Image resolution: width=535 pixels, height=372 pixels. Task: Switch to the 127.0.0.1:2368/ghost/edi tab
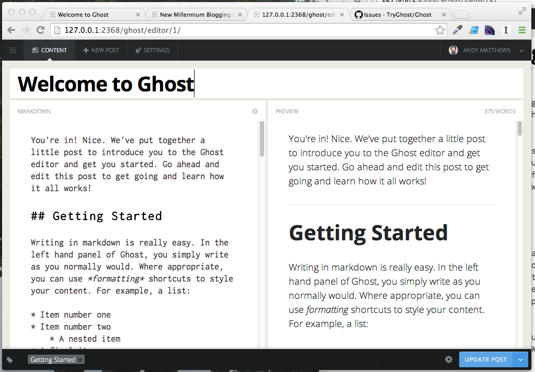[x=298, y=15]
